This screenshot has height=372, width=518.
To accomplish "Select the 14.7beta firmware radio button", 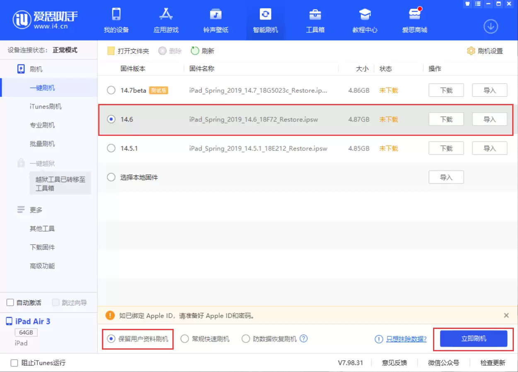I will [111, 90].
